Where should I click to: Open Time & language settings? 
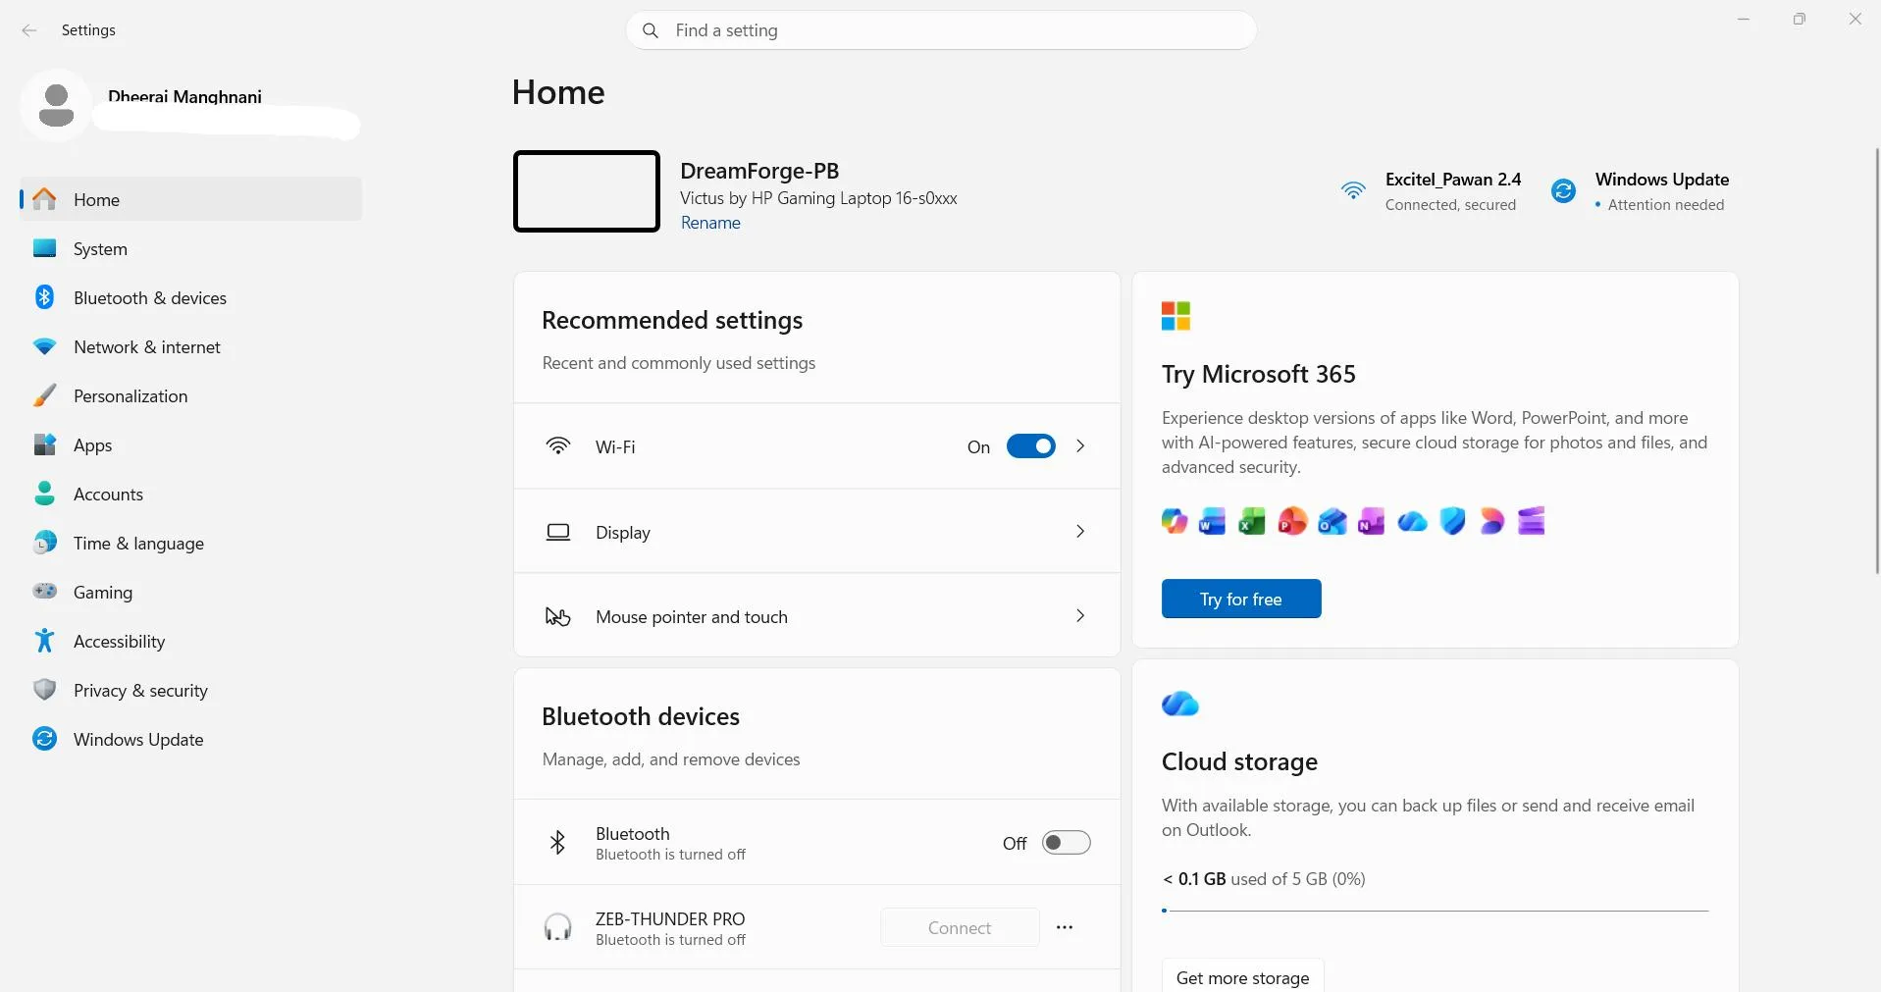[x=191, y=543]
